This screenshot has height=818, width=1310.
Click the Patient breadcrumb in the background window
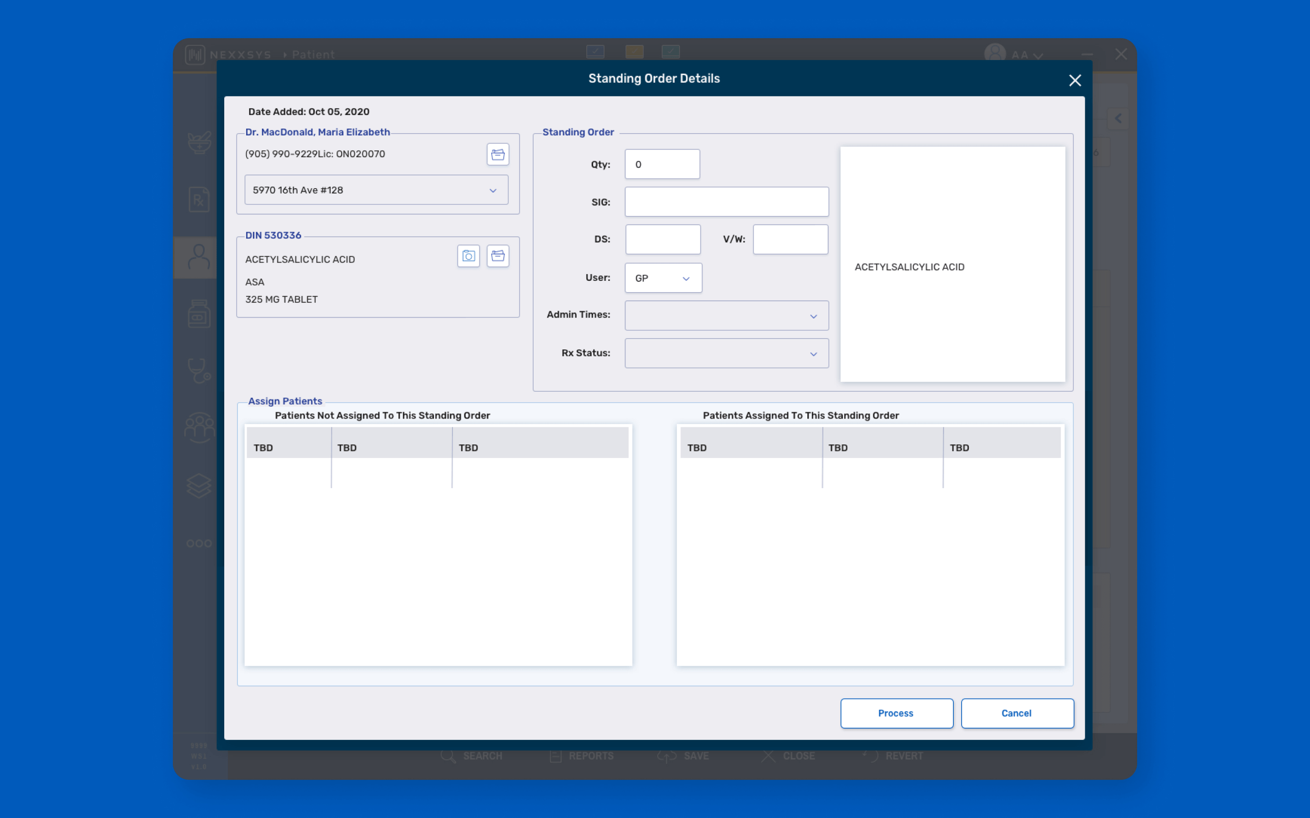tap(313, 55)
